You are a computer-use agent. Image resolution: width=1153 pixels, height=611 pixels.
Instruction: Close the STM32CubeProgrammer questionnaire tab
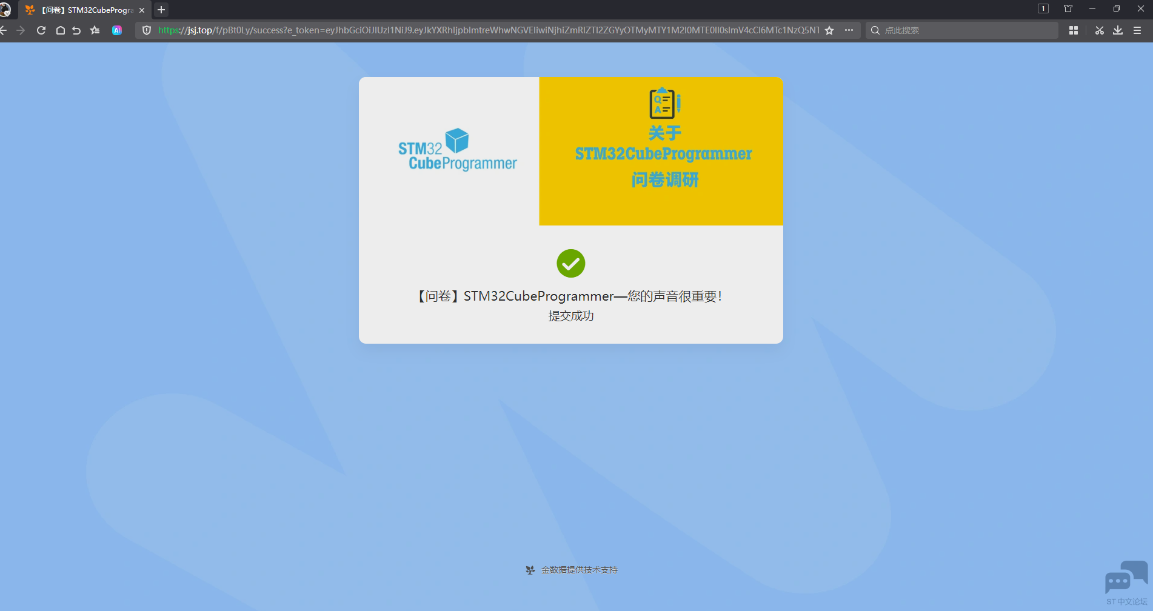point(142,10)
